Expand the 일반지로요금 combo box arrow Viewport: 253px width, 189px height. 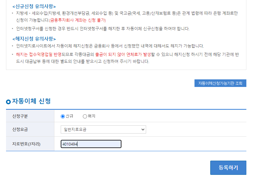point(142,129)
